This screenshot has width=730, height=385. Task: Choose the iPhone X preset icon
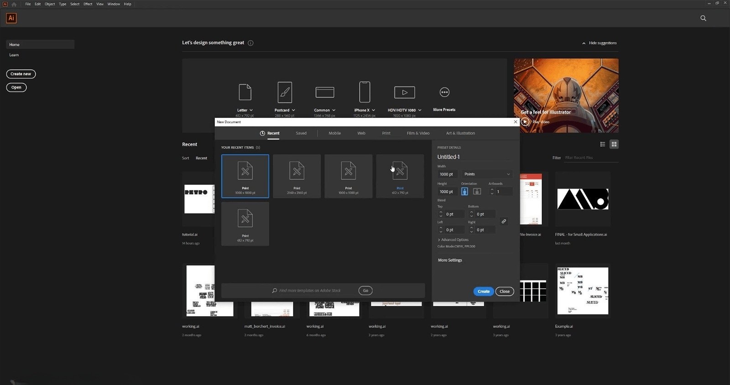pos(365,92)
